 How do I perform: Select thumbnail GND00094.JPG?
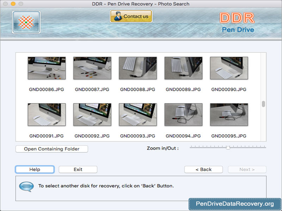pos(183,115)
